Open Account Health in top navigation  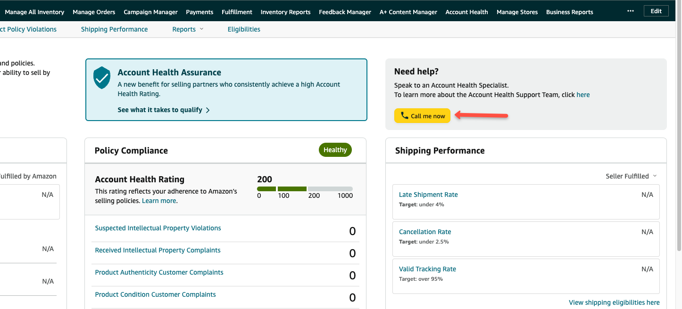[x=466, y=12]
